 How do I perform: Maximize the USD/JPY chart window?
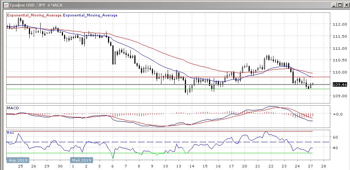click(339, 5)
